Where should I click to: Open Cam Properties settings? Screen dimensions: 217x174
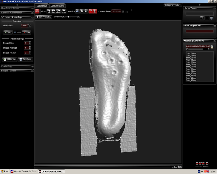click(44, 17)
